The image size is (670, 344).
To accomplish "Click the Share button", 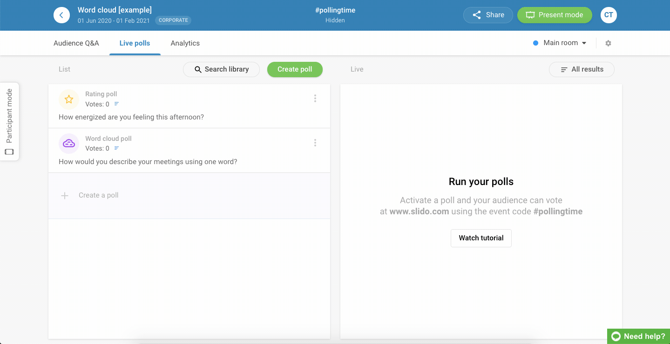I will click(488, 15).
